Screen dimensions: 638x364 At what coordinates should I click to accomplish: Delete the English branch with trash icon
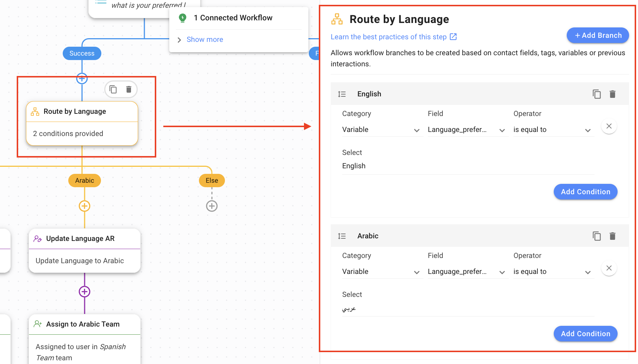[x=612, y=94]
